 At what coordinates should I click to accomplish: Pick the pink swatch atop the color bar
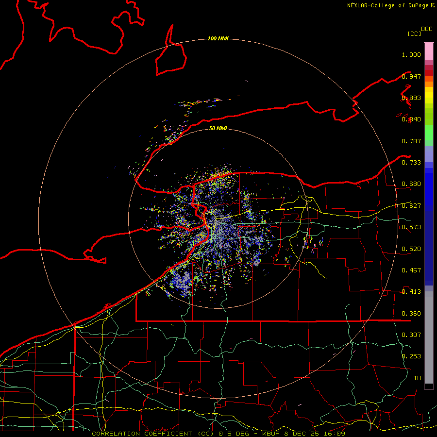(429, 51)
